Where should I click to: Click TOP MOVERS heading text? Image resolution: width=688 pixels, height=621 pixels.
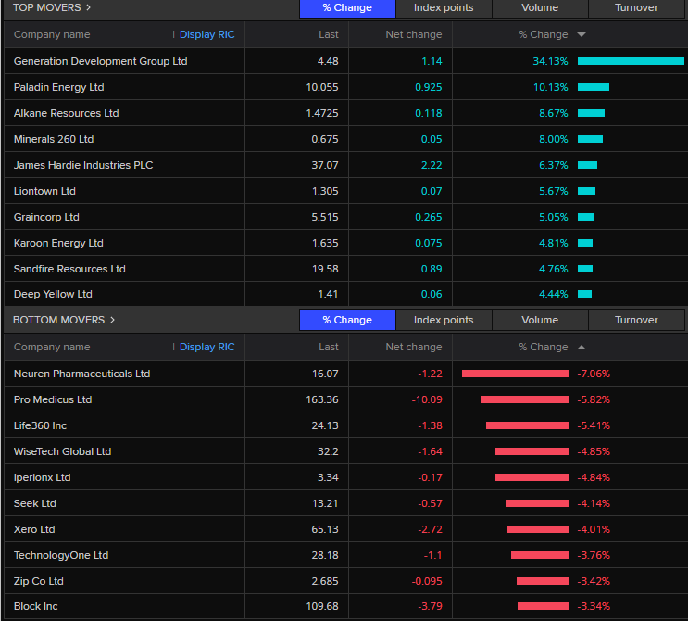click(47, 7)
